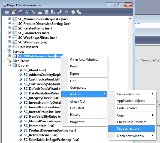The height and width of the screenshot is (143, 160).
Task: Expand the SC_AXDataServiceClient node
Action: pyautogui.click(x=9, y=56)
